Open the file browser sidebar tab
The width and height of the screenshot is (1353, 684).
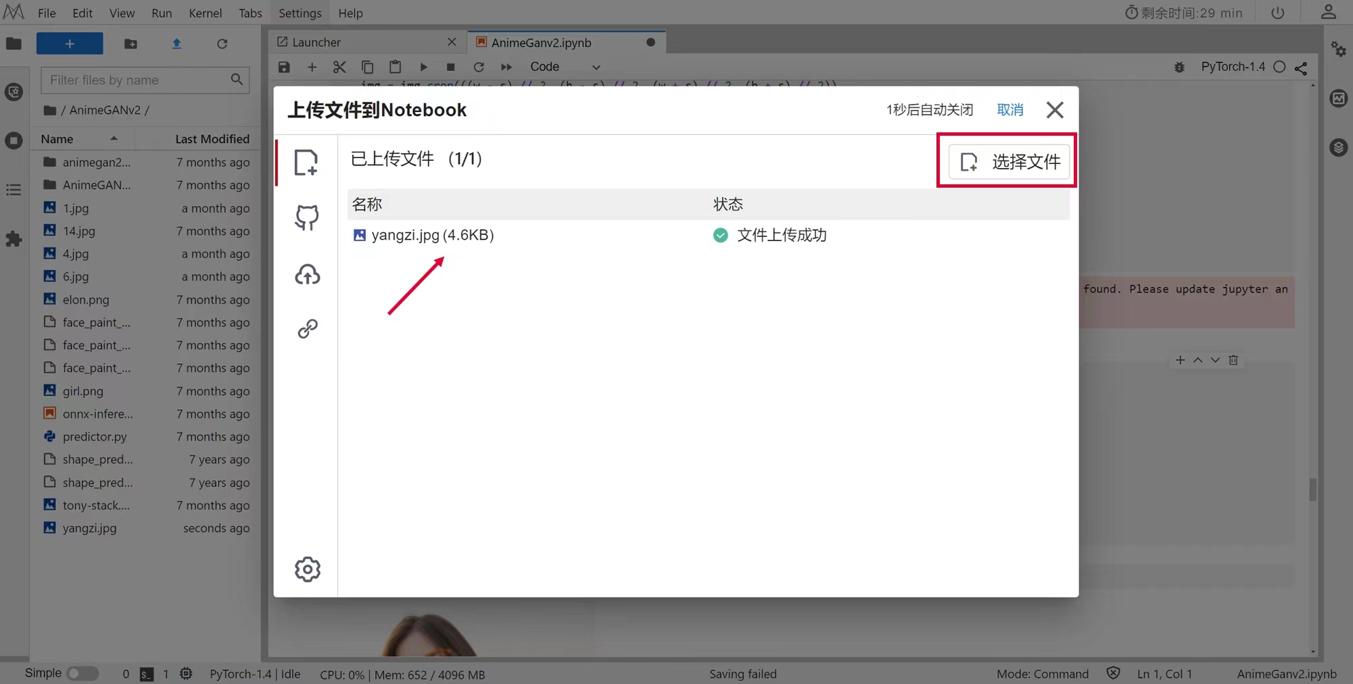[14, 44]
